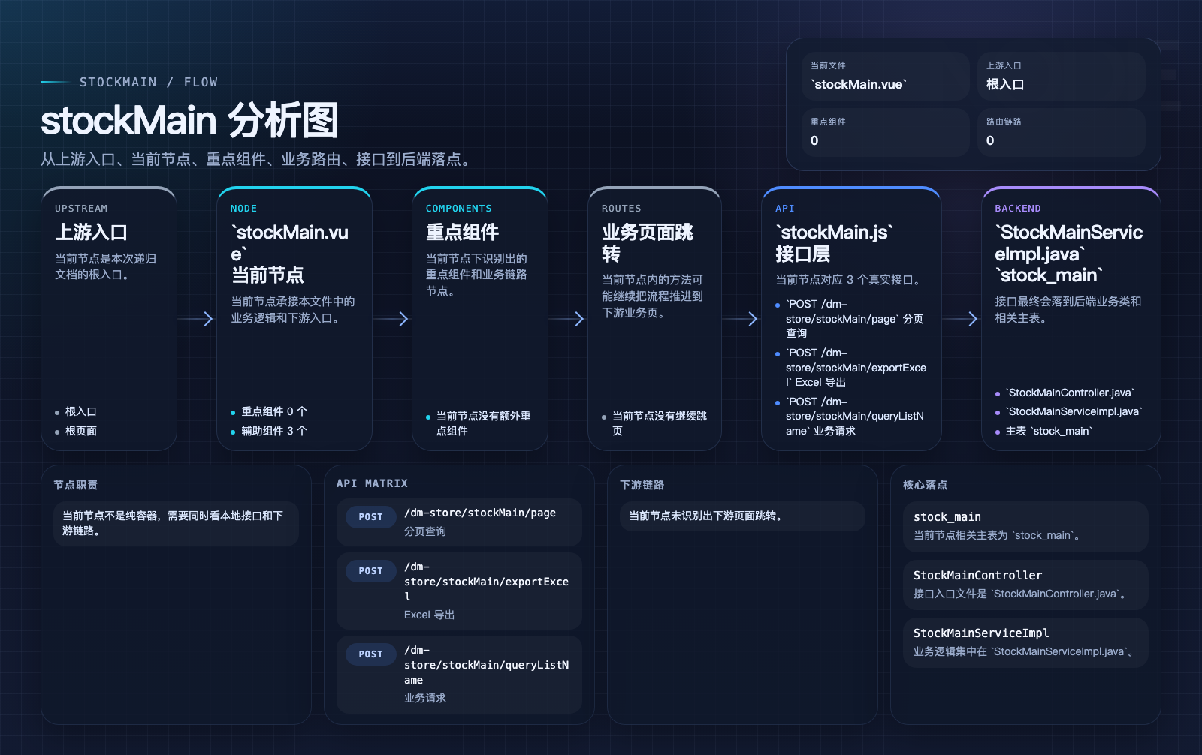Click the 重点组件 count card showing 0
Image resolution: width=1202 pixels, height=755 pixels.
coord(885,132)
